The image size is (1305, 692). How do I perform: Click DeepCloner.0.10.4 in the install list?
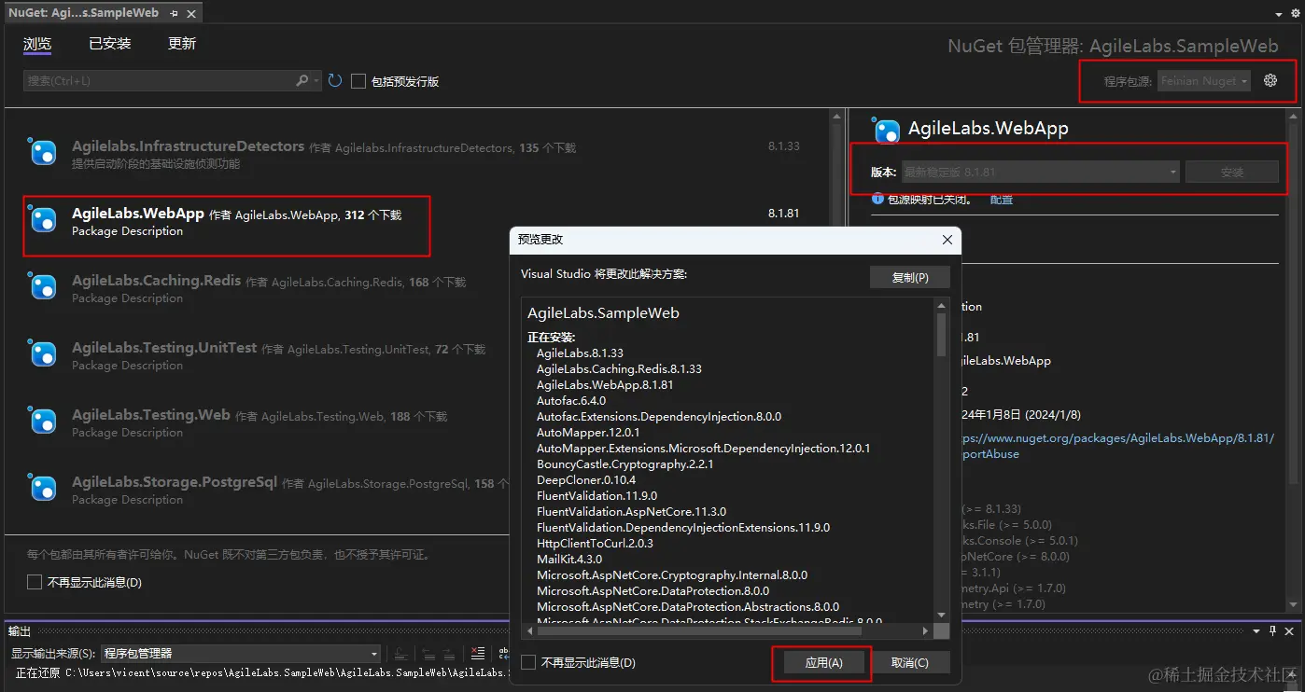[x=586, y=480]
